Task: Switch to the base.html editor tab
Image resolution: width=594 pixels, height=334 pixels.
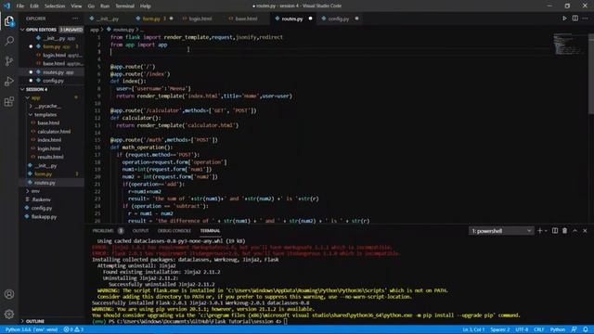Action: pos(246,19)
